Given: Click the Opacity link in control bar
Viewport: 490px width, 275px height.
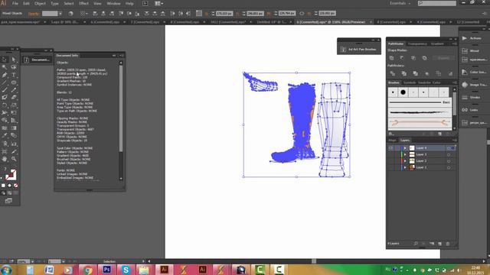Looking at the screenshot, I should pos(34,14).
